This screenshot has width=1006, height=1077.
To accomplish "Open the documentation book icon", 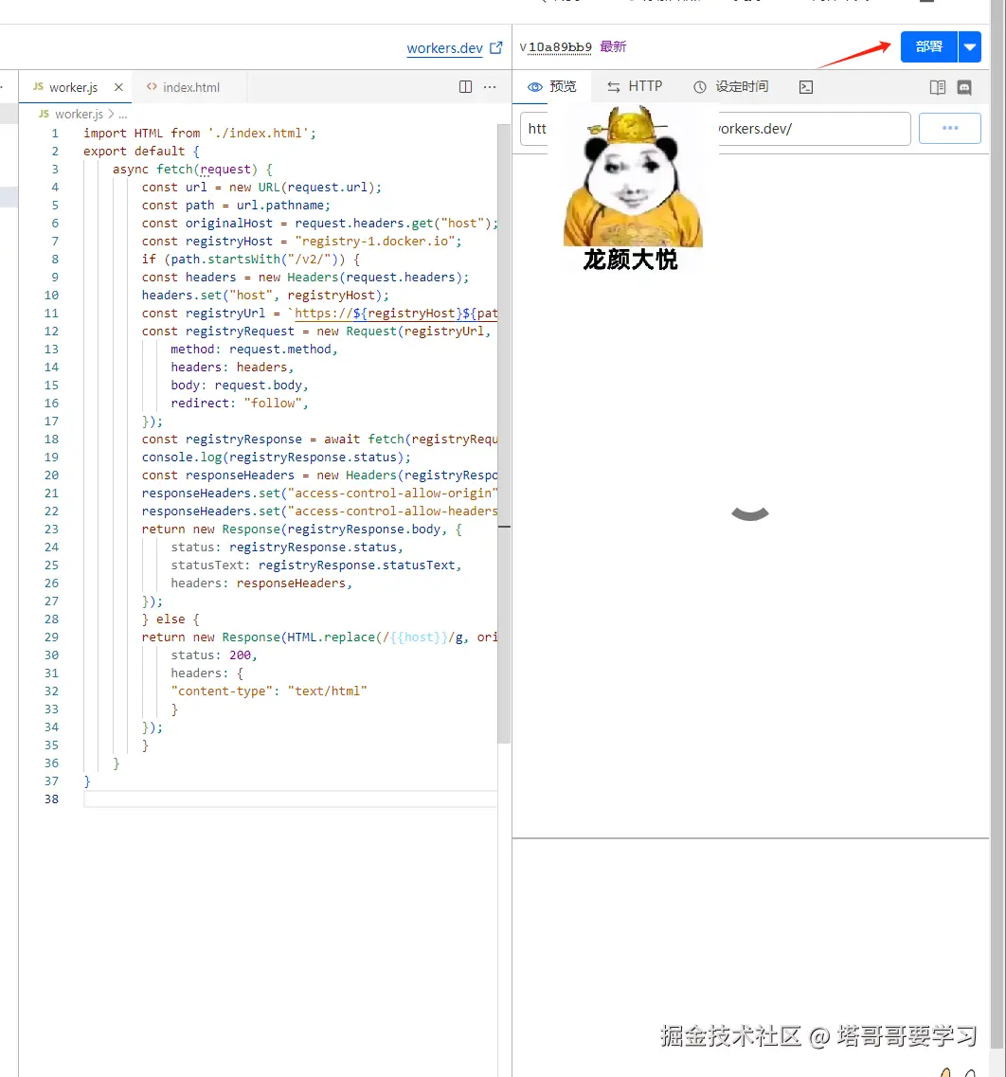I will coord(938,87).
